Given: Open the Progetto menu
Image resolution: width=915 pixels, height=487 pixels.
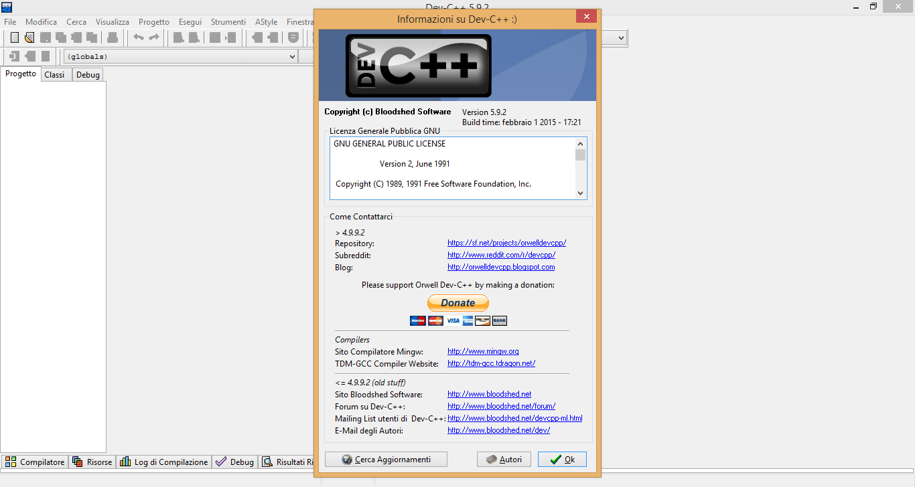Looking at the screenshot, I should tap(154, 22).
